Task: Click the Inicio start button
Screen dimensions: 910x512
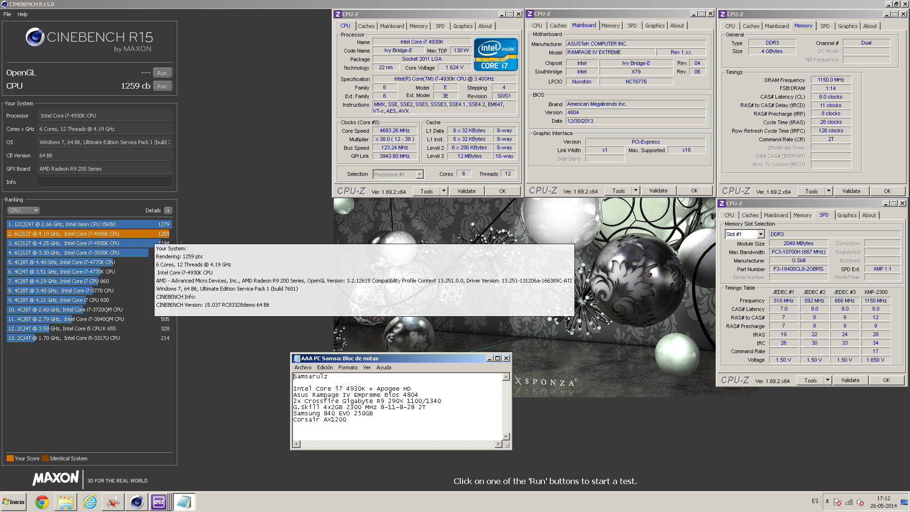Action: 14,502
